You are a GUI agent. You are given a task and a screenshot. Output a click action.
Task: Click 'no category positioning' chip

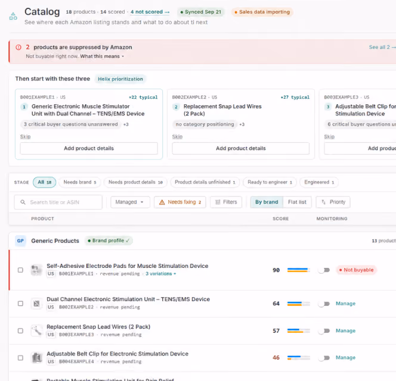tap(205, 124)
